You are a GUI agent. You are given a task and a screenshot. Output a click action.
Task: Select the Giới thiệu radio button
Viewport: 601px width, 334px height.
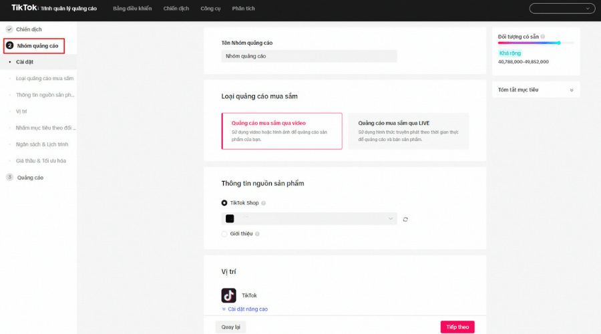[x=224, y=234]
